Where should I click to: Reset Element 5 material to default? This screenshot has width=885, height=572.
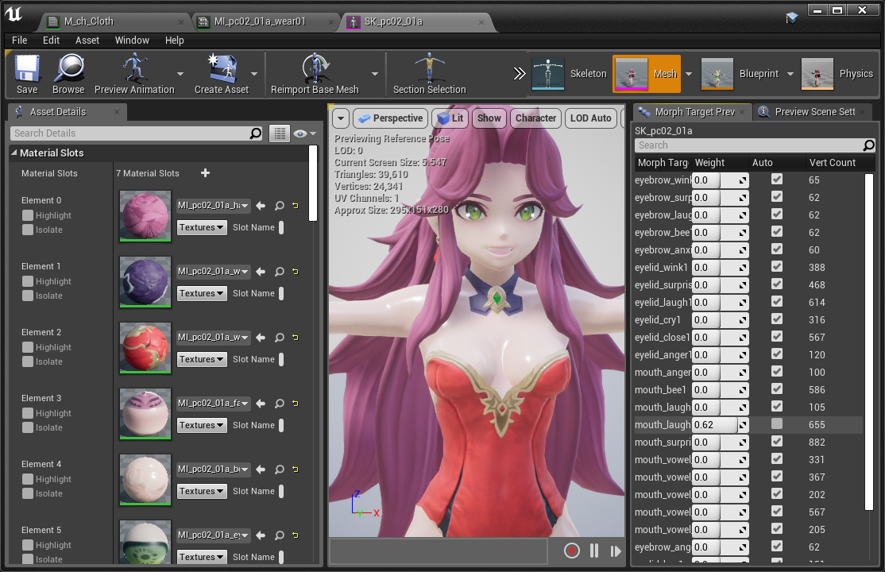coord(296,535)
